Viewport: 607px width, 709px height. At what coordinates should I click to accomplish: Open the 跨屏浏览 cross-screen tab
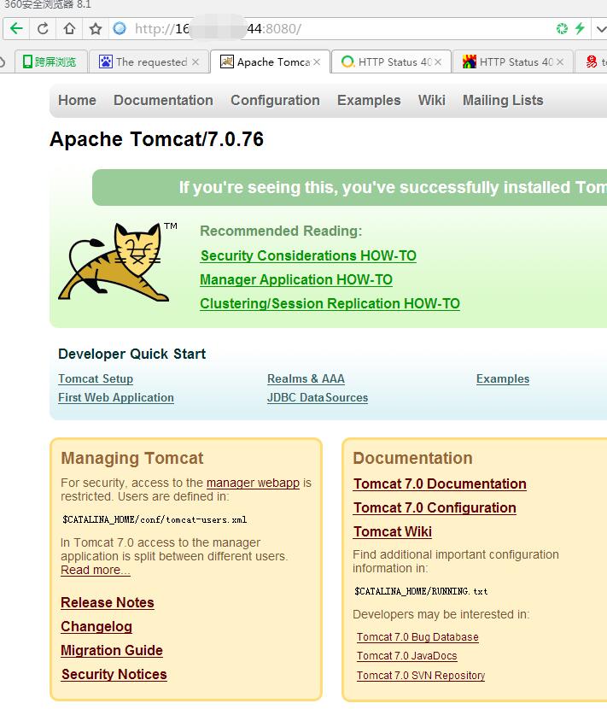[50, 62]
